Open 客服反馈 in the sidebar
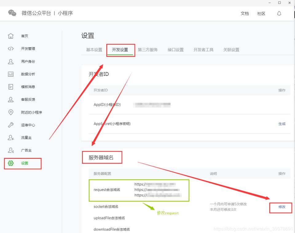 28,99
